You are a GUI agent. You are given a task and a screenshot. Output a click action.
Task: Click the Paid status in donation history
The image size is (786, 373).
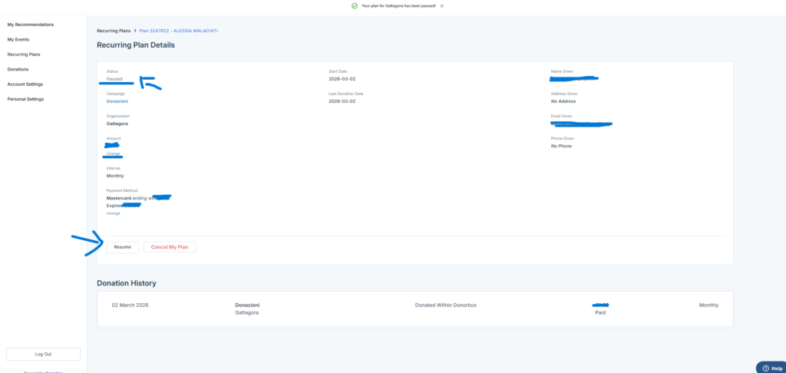click(x=602, y=312)
